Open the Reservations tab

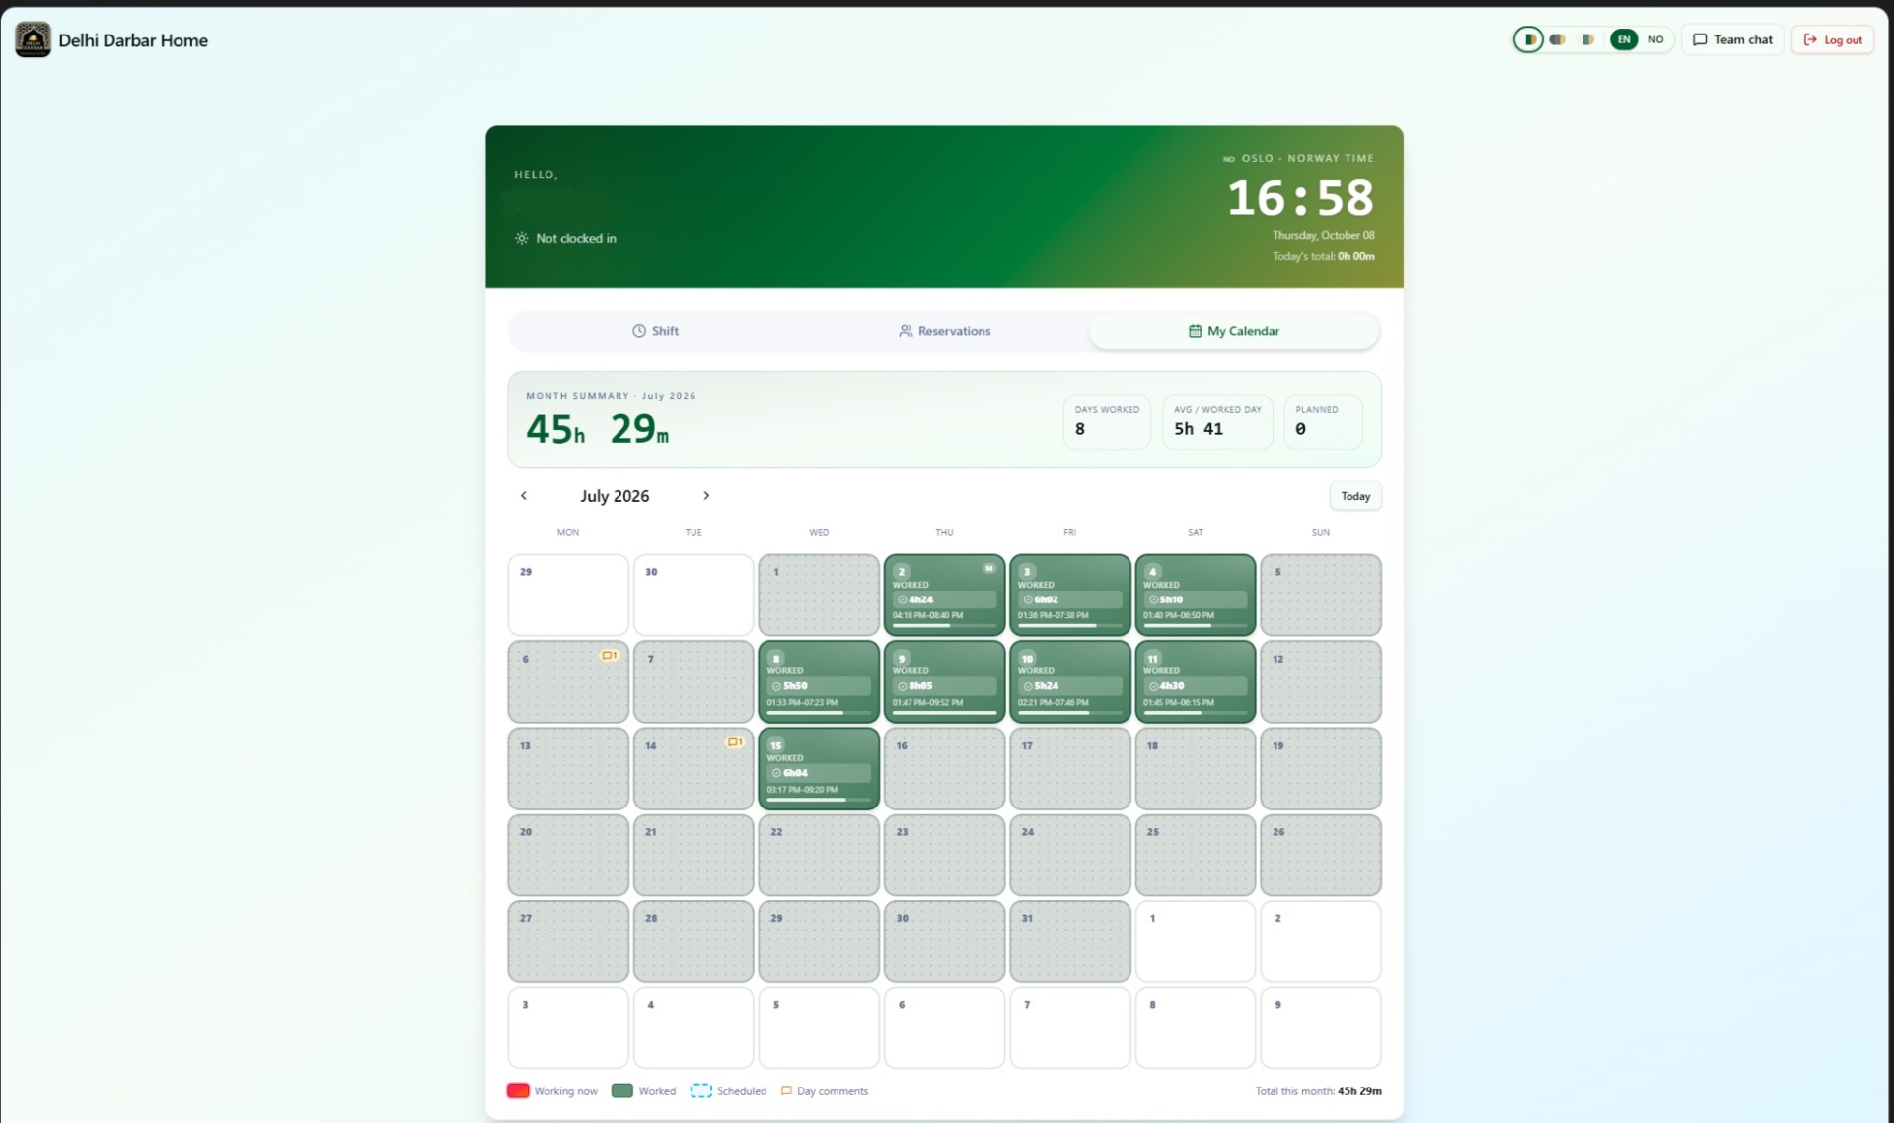pos(944,331)
